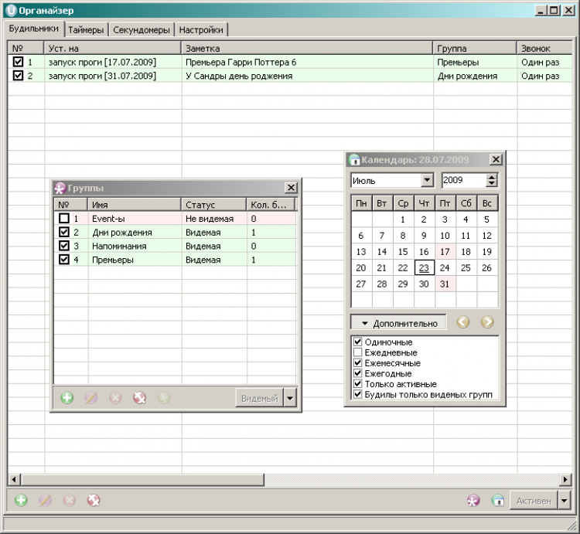580x534 pixels.
Task: Uncheck the Премьеры group checkbox
Action: [x=64, y=259]
